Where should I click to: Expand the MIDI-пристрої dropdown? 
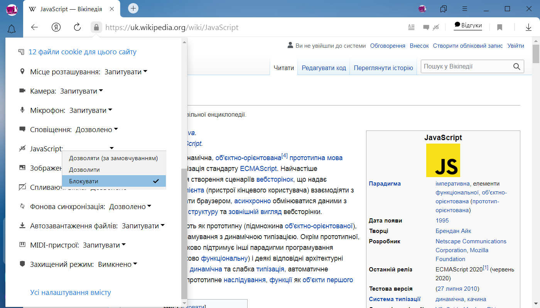click(x=104, y=245)
